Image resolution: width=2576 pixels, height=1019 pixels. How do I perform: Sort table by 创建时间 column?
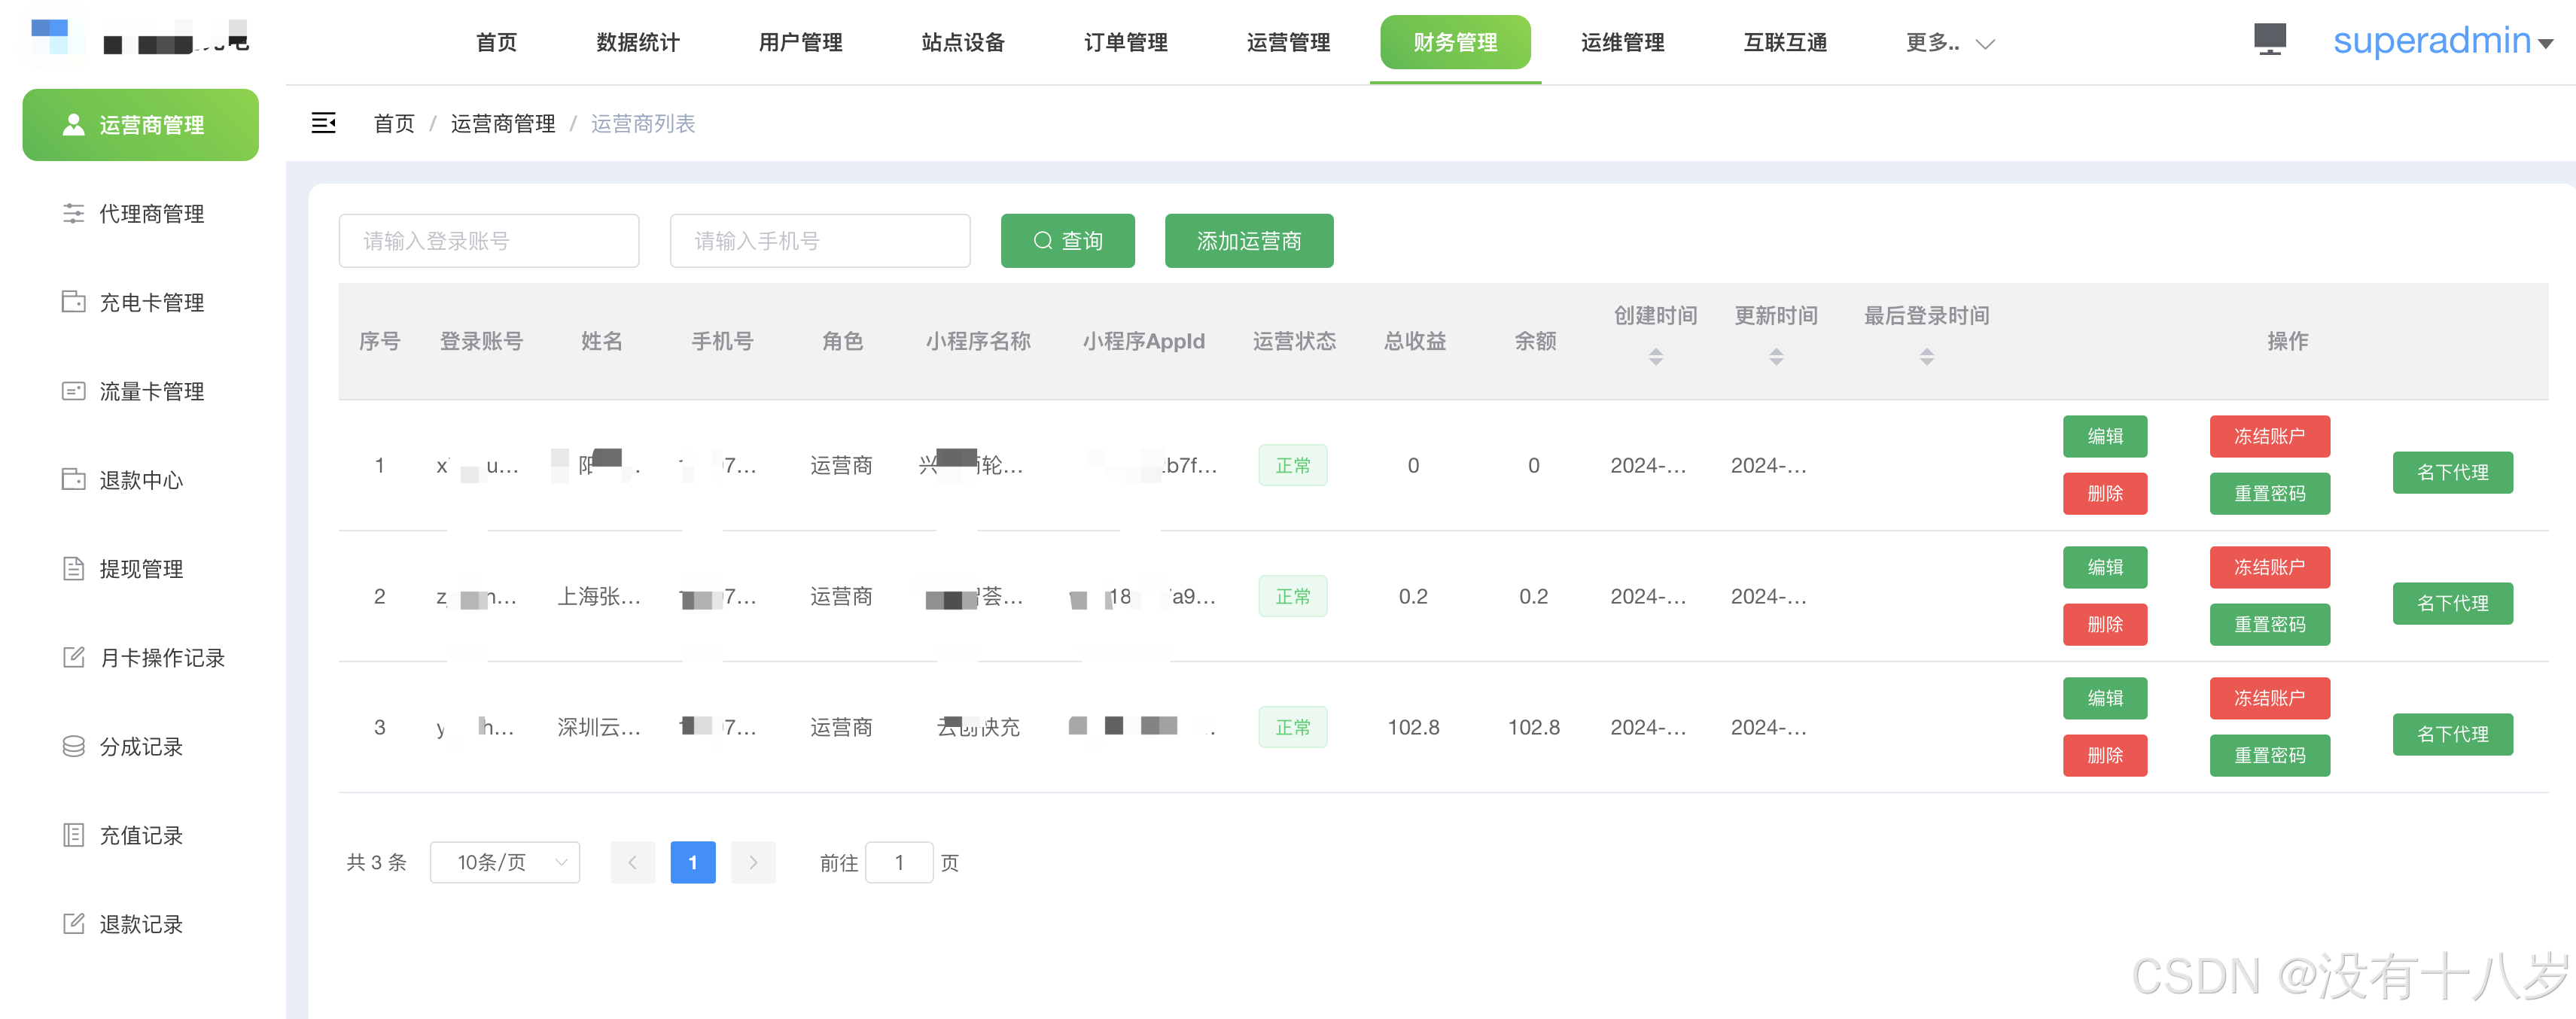(x=1655, y=356)
